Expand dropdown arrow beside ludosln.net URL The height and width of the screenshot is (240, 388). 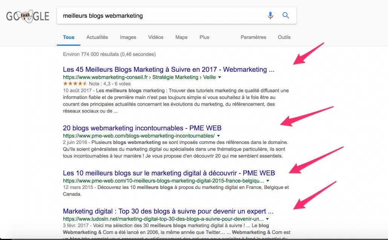(x=267, y=219)
